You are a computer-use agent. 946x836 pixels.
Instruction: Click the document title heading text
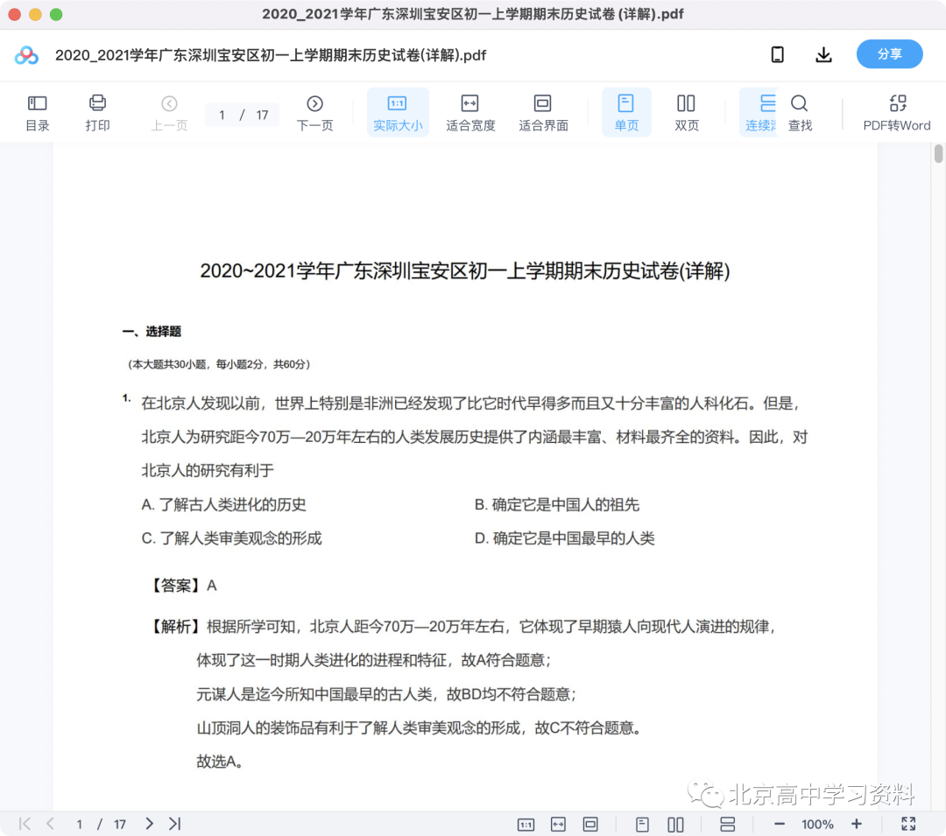[x=465, y=271]
